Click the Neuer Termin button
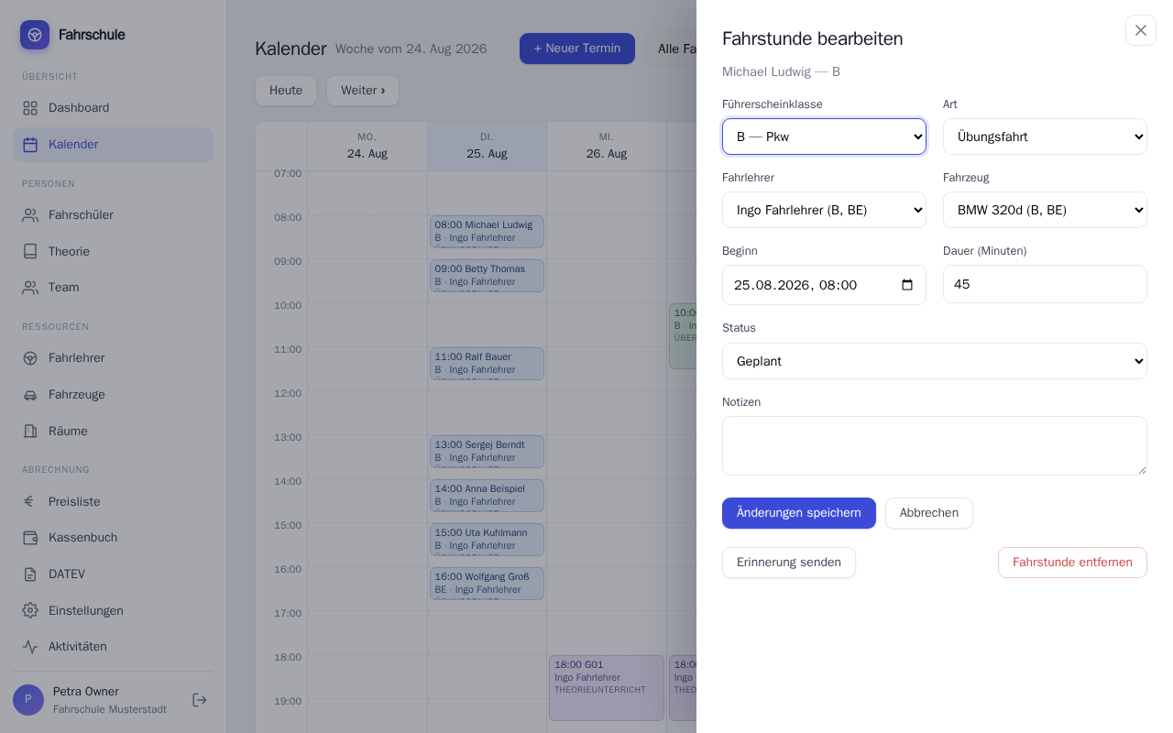The height and width of the screenshot is (733, 1173). pos(577,49)
